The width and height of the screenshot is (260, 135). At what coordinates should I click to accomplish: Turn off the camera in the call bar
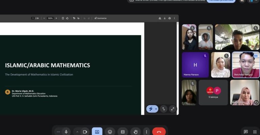pyautogui.click(x=85, y=132)
